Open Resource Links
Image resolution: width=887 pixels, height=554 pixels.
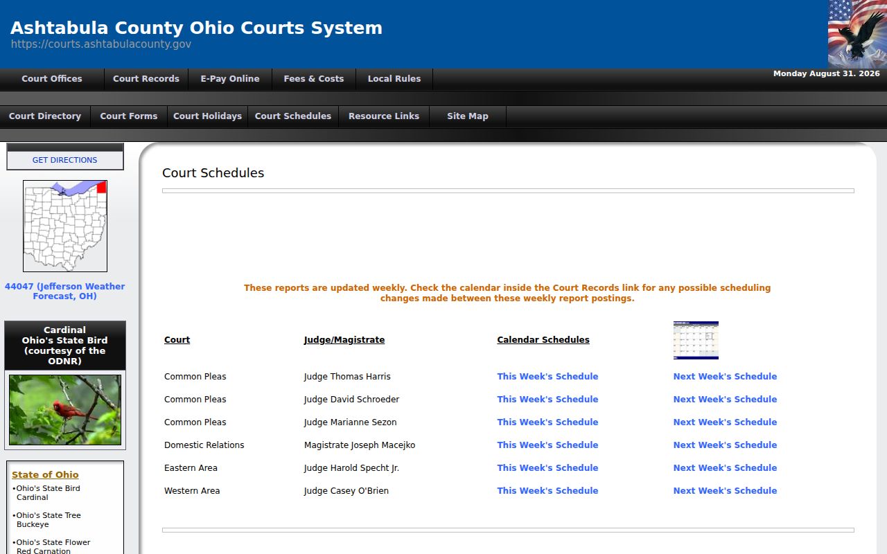click(384, 116)
